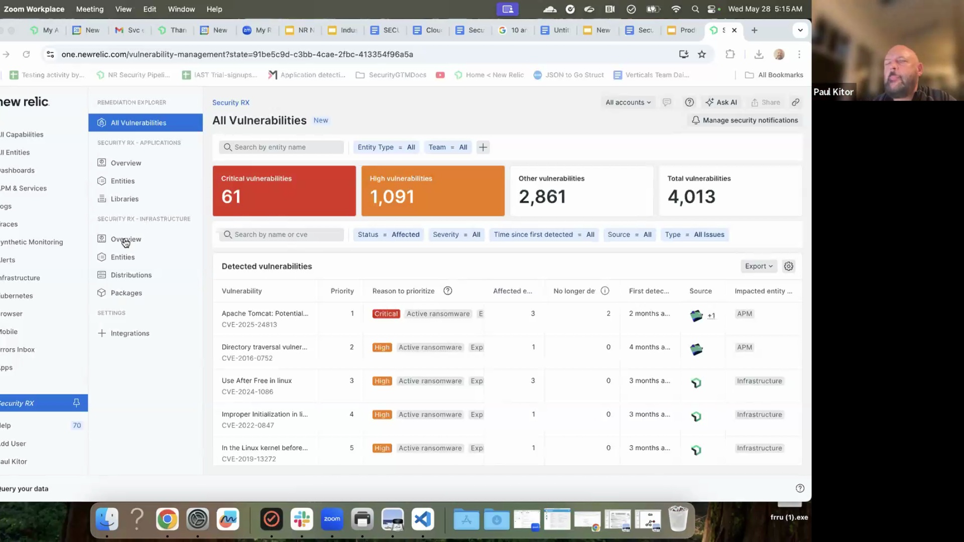
Task: Expand the Export dropdown
Action: [x=759, y=266]
